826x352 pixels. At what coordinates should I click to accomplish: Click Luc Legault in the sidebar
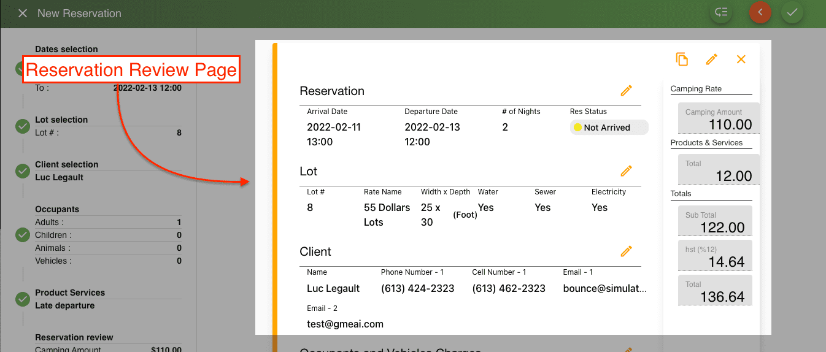[x=59, y=177]
